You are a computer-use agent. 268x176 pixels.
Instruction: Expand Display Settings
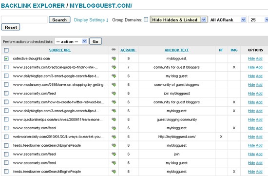click(x=91, y=20)
